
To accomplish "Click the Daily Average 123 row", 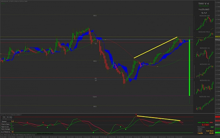I will pos(7,129).
